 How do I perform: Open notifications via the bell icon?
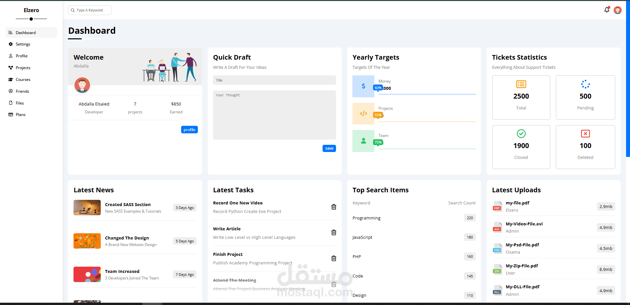pyautogui.click(x=606, y=10)
